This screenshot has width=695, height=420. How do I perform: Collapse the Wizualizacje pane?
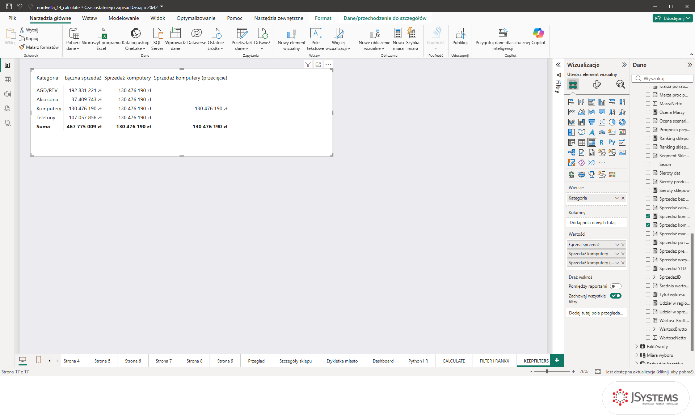(x=624, y=65)
